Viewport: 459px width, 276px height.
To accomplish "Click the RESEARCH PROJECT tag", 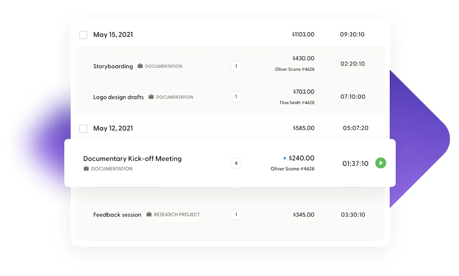I will point(177,215).
